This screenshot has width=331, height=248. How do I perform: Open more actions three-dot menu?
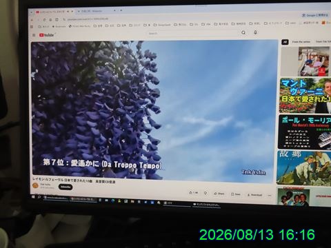click(x=270, y=196)
